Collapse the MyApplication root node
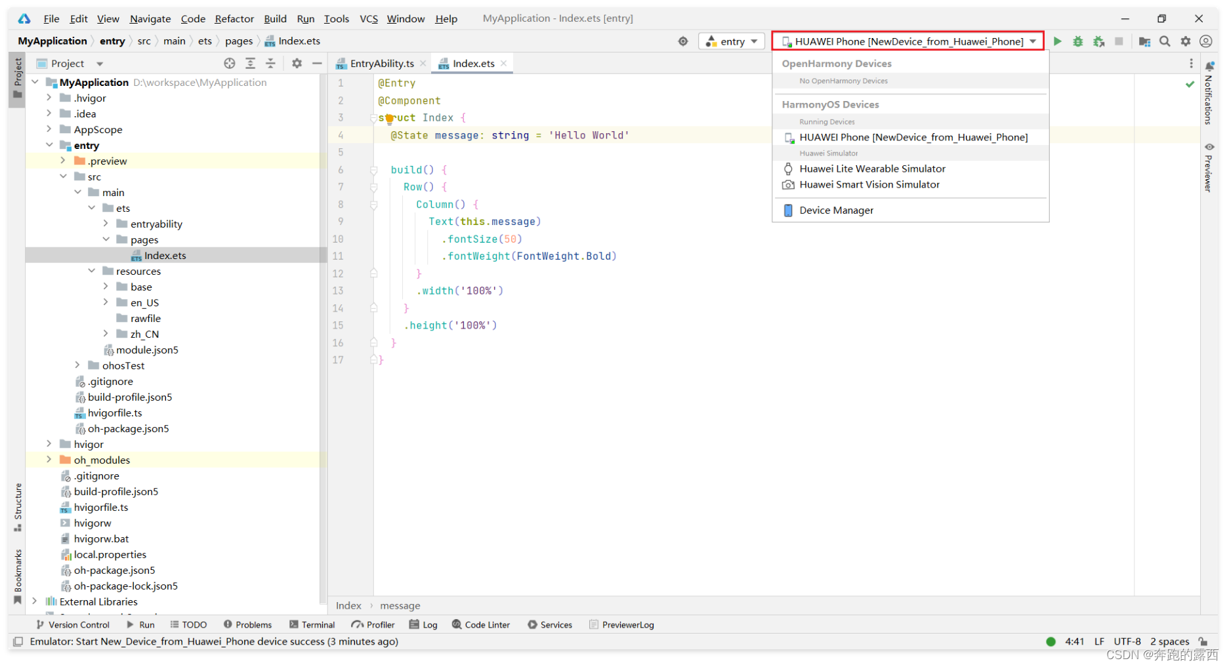The width and height of the screenshot is (1229, 667). [35, 82]
